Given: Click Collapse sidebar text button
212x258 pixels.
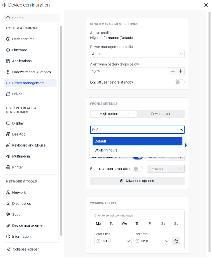Looking at the screenshot, I should [x=26, y=249].
